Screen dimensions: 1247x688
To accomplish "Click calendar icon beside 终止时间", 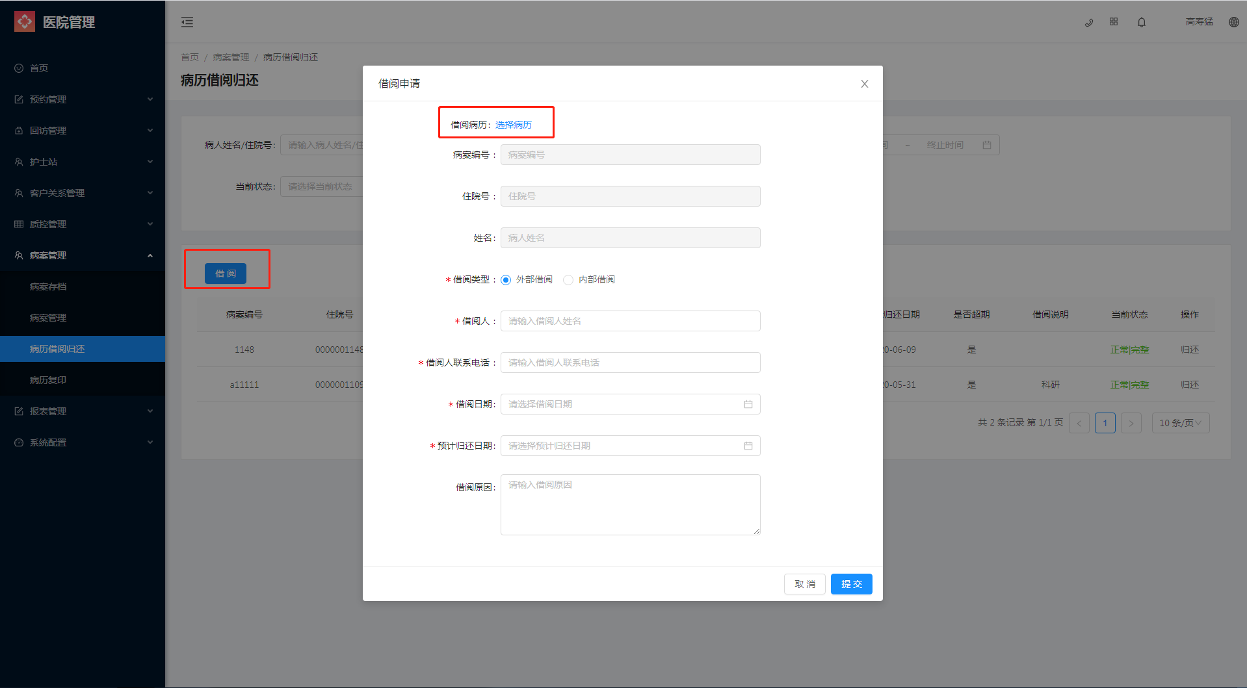I will [x=987, y=145].
